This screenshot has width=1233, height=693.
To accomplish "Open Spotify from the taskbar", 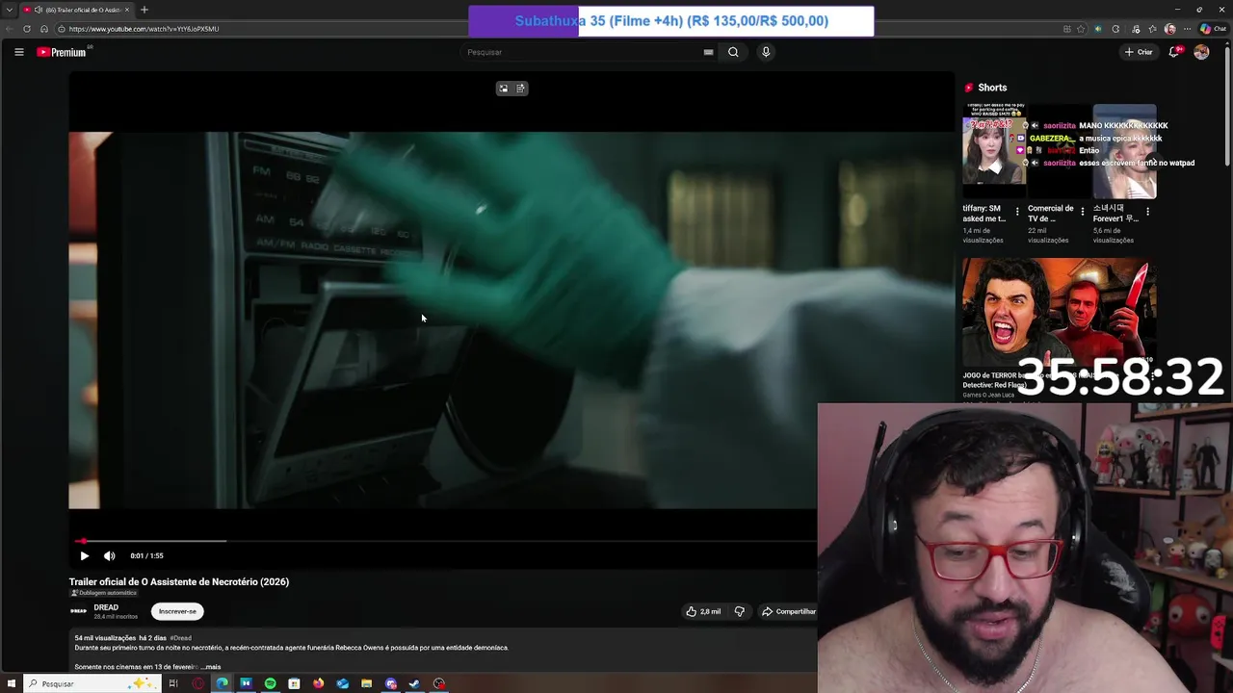I will pos(270,683).
